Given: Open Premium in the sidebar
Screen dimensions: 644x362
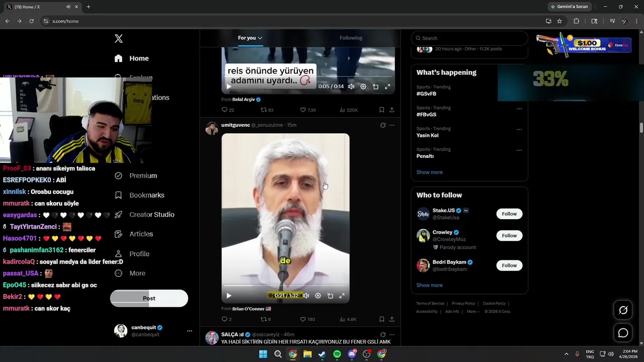Looking at the screenshot, I should [136, 175].
